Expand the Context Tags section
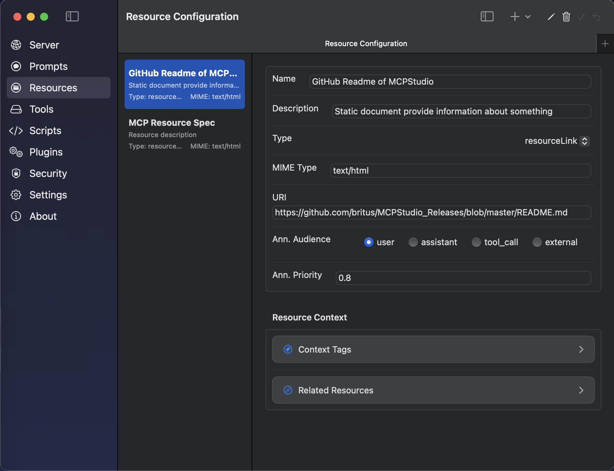The image size is (614, 471). pos(433,349)
